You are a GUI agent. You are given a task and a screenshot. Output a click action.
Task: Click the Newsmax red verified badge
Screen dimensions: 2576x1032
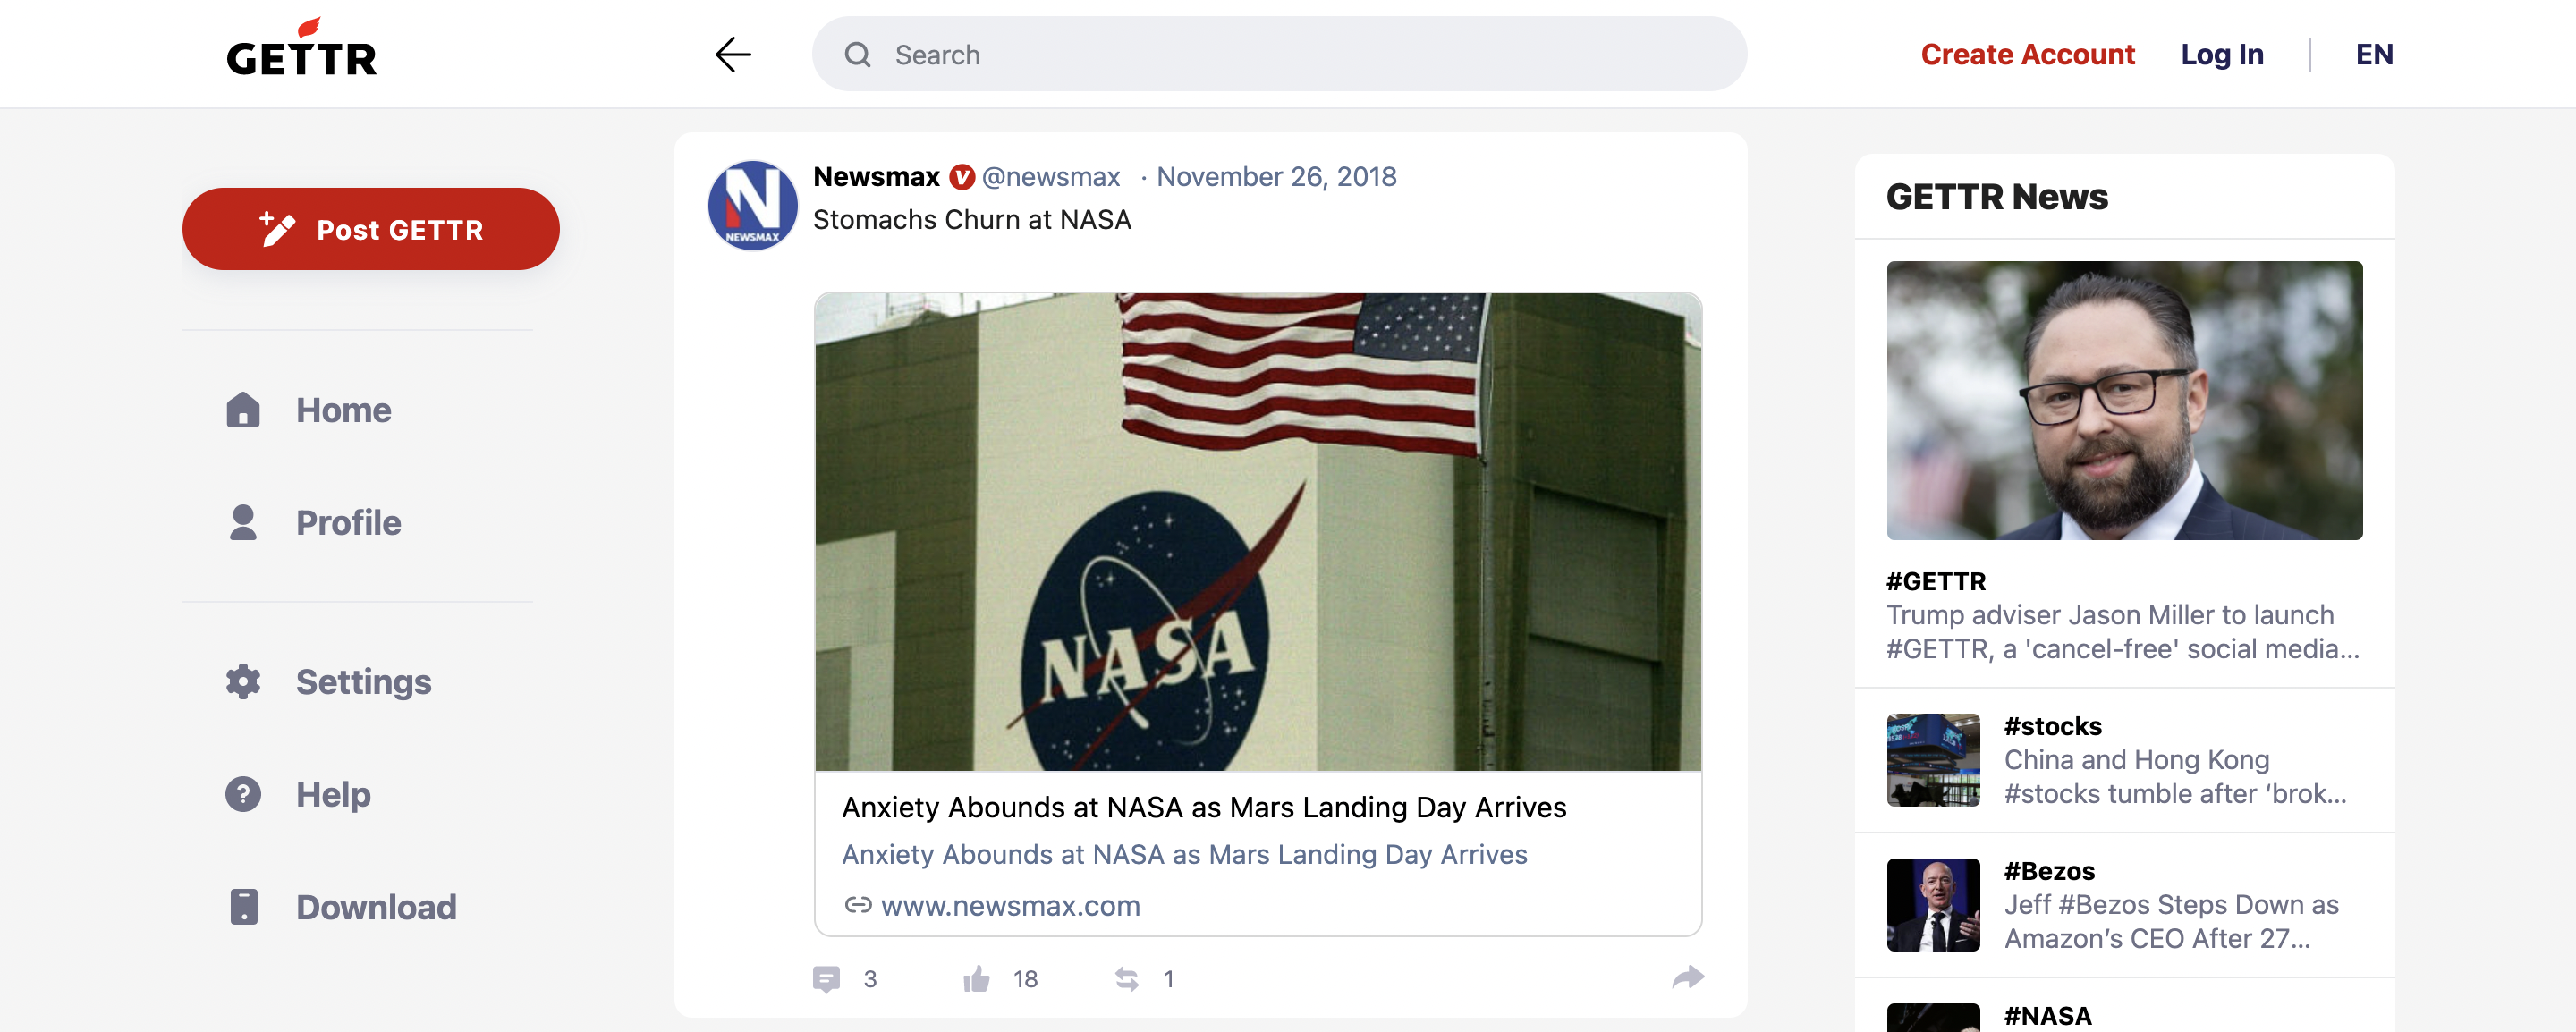click(961, 177)
